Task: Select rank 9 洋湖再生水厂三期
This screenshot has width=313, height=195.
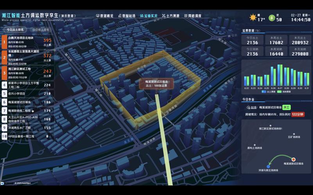Action: coord(28,128)
